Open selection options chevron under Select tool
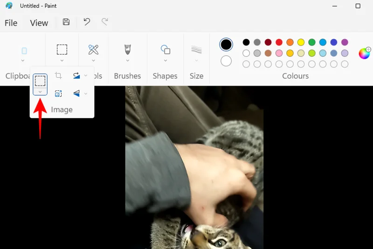 40,92
